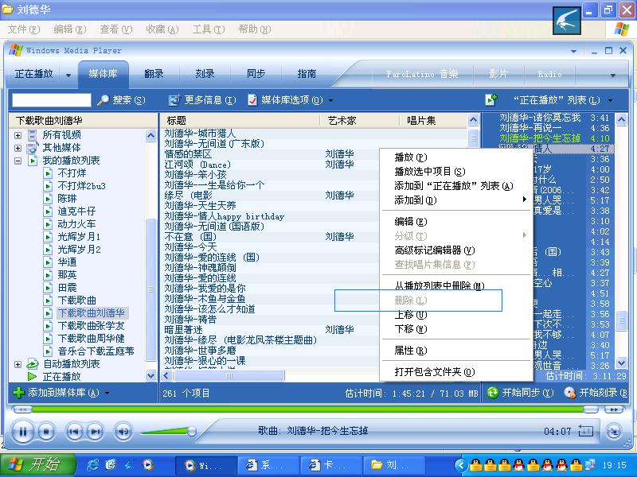
Task: Open the 同步 tab
Action: pyautogui.click(x=256, y=74)
